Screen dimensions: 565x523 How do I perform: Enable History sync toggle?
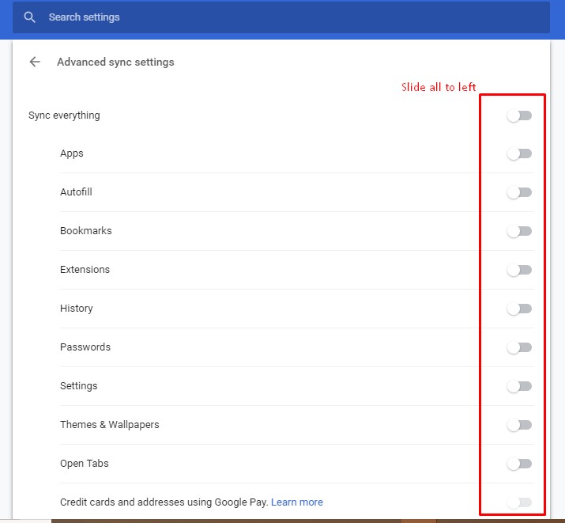pyautogui.click(x=519, y=309)
